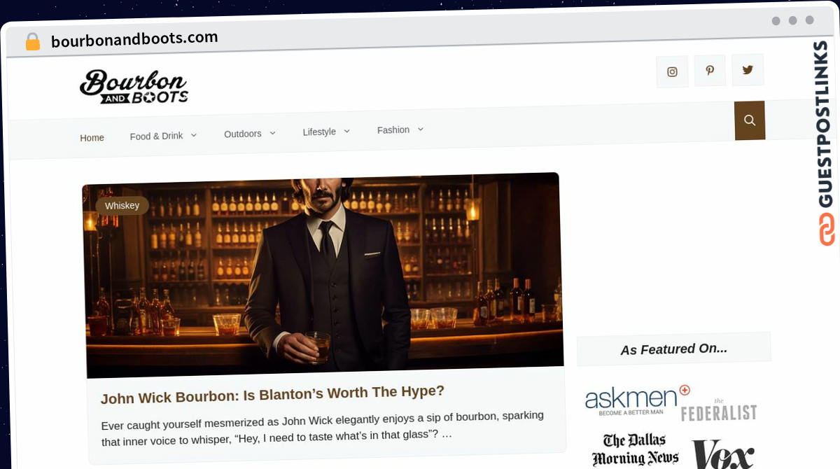Open the John Wick Bourbon article title

click(272, 394)
